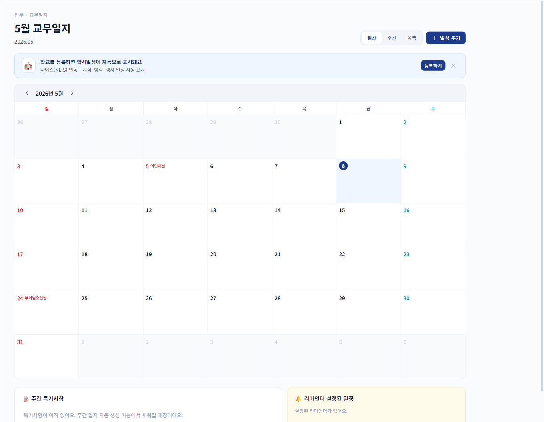Viewport: 544px width, 422px height.
Task: Click the school building icon in banner
Action: point(28,66)
